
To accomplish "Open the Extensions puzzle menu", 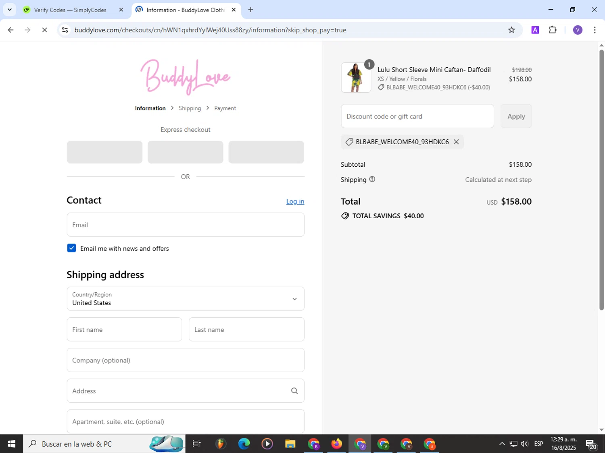I will pos(553,30).
